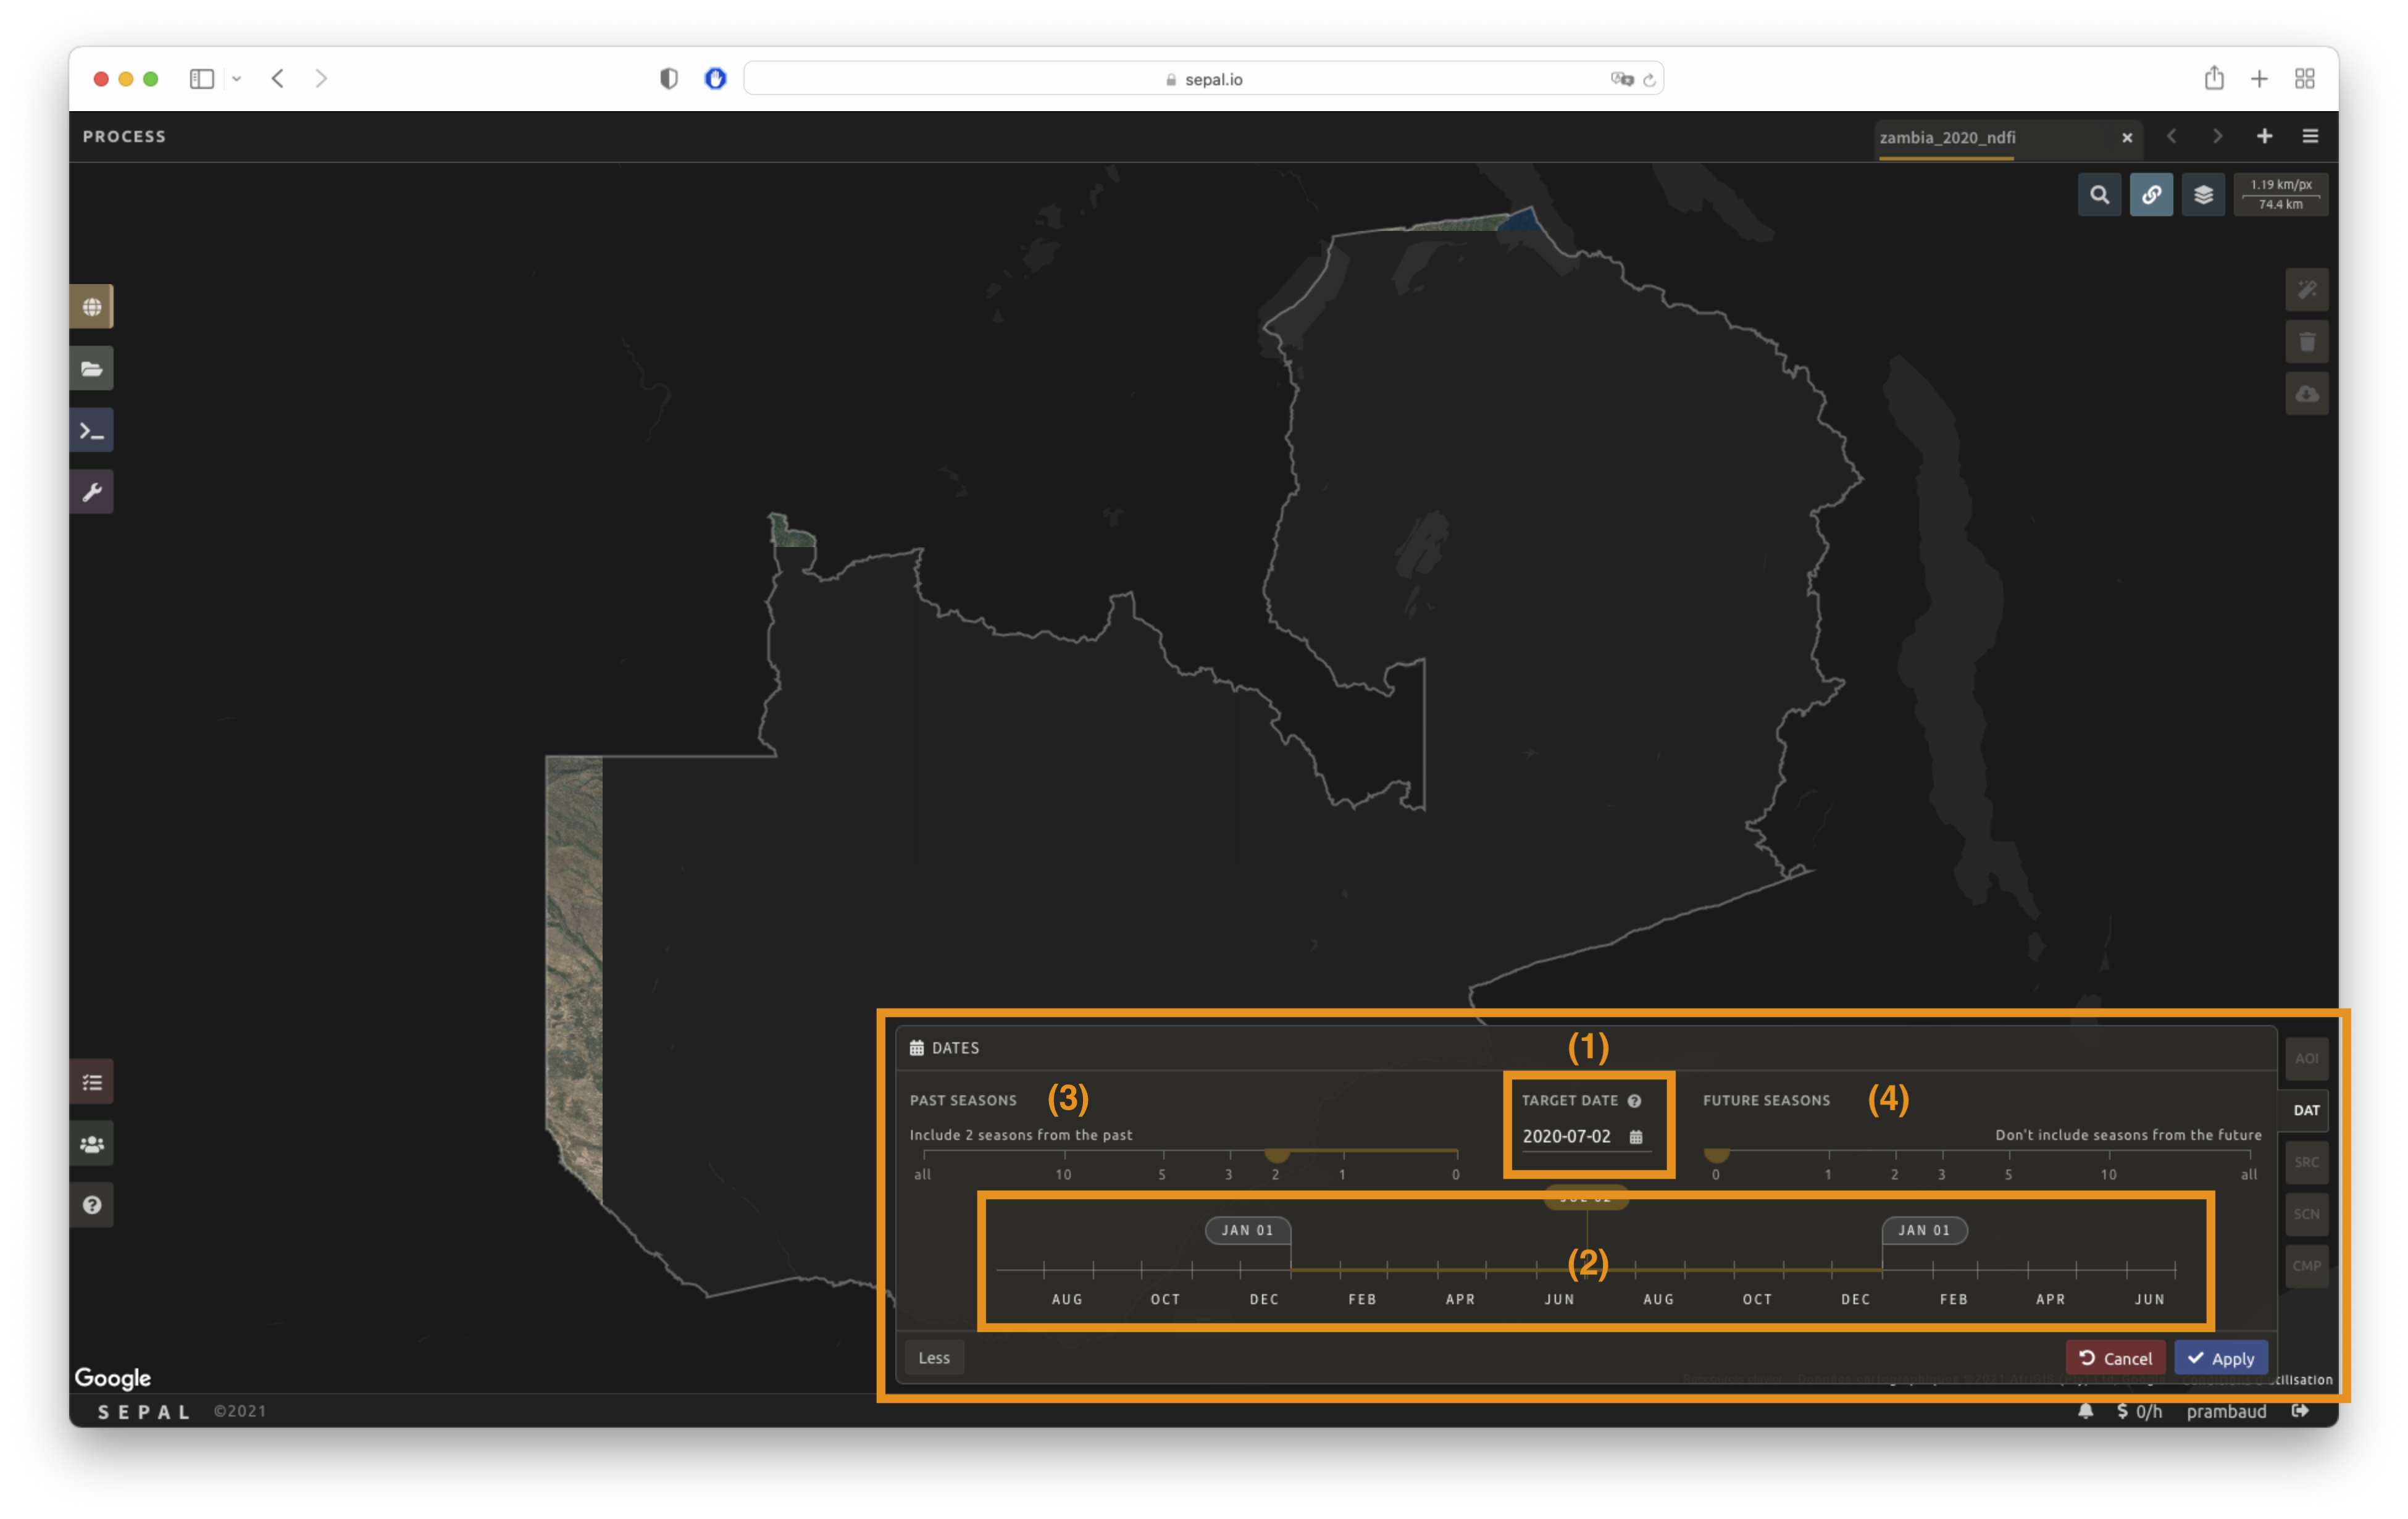Cancel the dates changes
Screen dimensions: 2408x1519
coord(2115,1358)
